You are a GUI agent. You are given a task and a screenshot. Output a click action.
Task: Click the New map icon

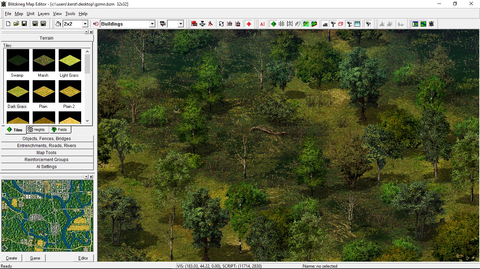(8, 24)
